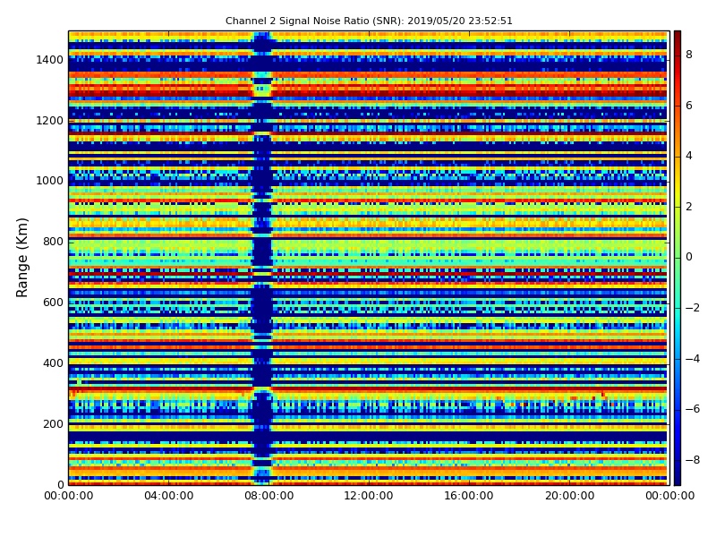This screenshot has height=537, width=716.
Task: Click the dark blue dropout column near 08:00:00
Action: coord(262,258)
